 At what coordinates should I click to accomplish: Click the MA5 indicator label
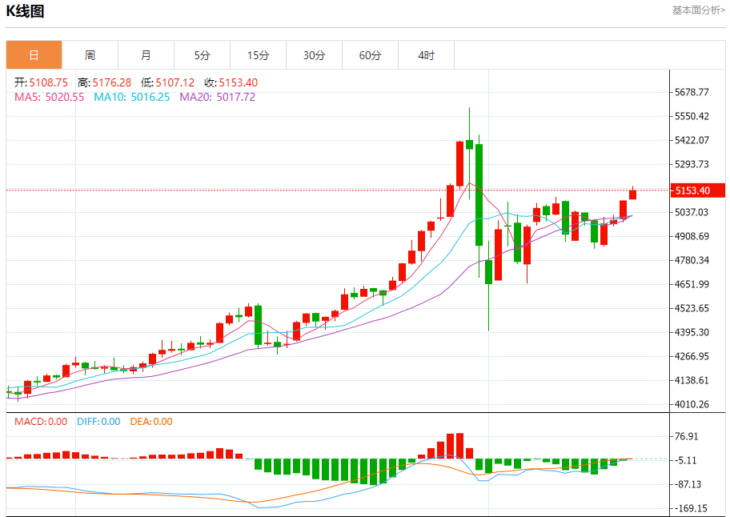coord(50,97)
